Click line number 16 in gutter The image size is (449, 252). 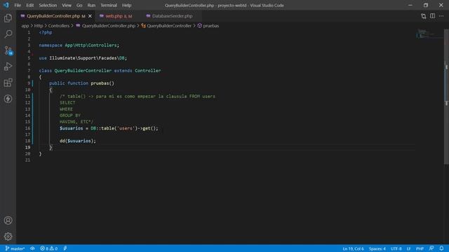27,128
